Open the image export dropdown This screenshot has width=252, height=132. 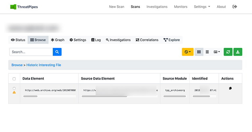tap(217, 52)
